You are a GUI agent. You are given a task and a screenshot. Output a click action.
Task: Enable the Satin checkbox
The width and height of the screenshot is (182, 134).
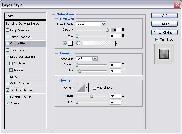pyautogui.click(x=8, y=77)
